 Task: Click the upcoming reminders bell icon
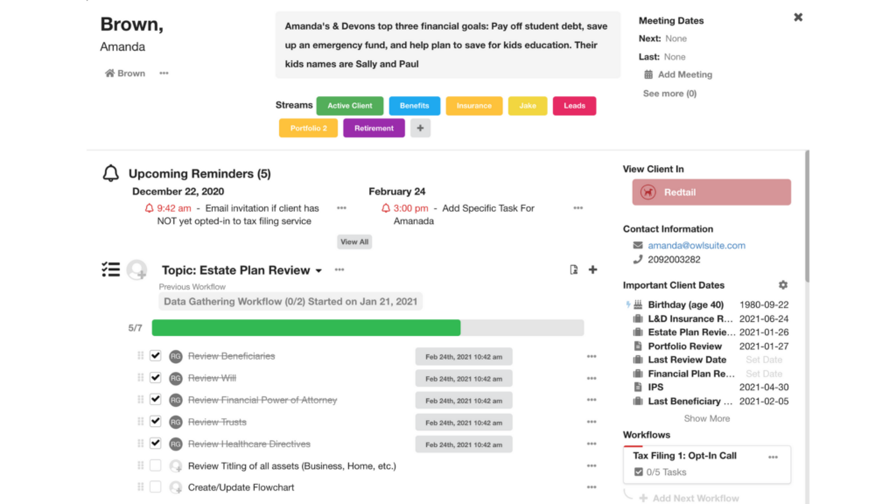(110, 173)
